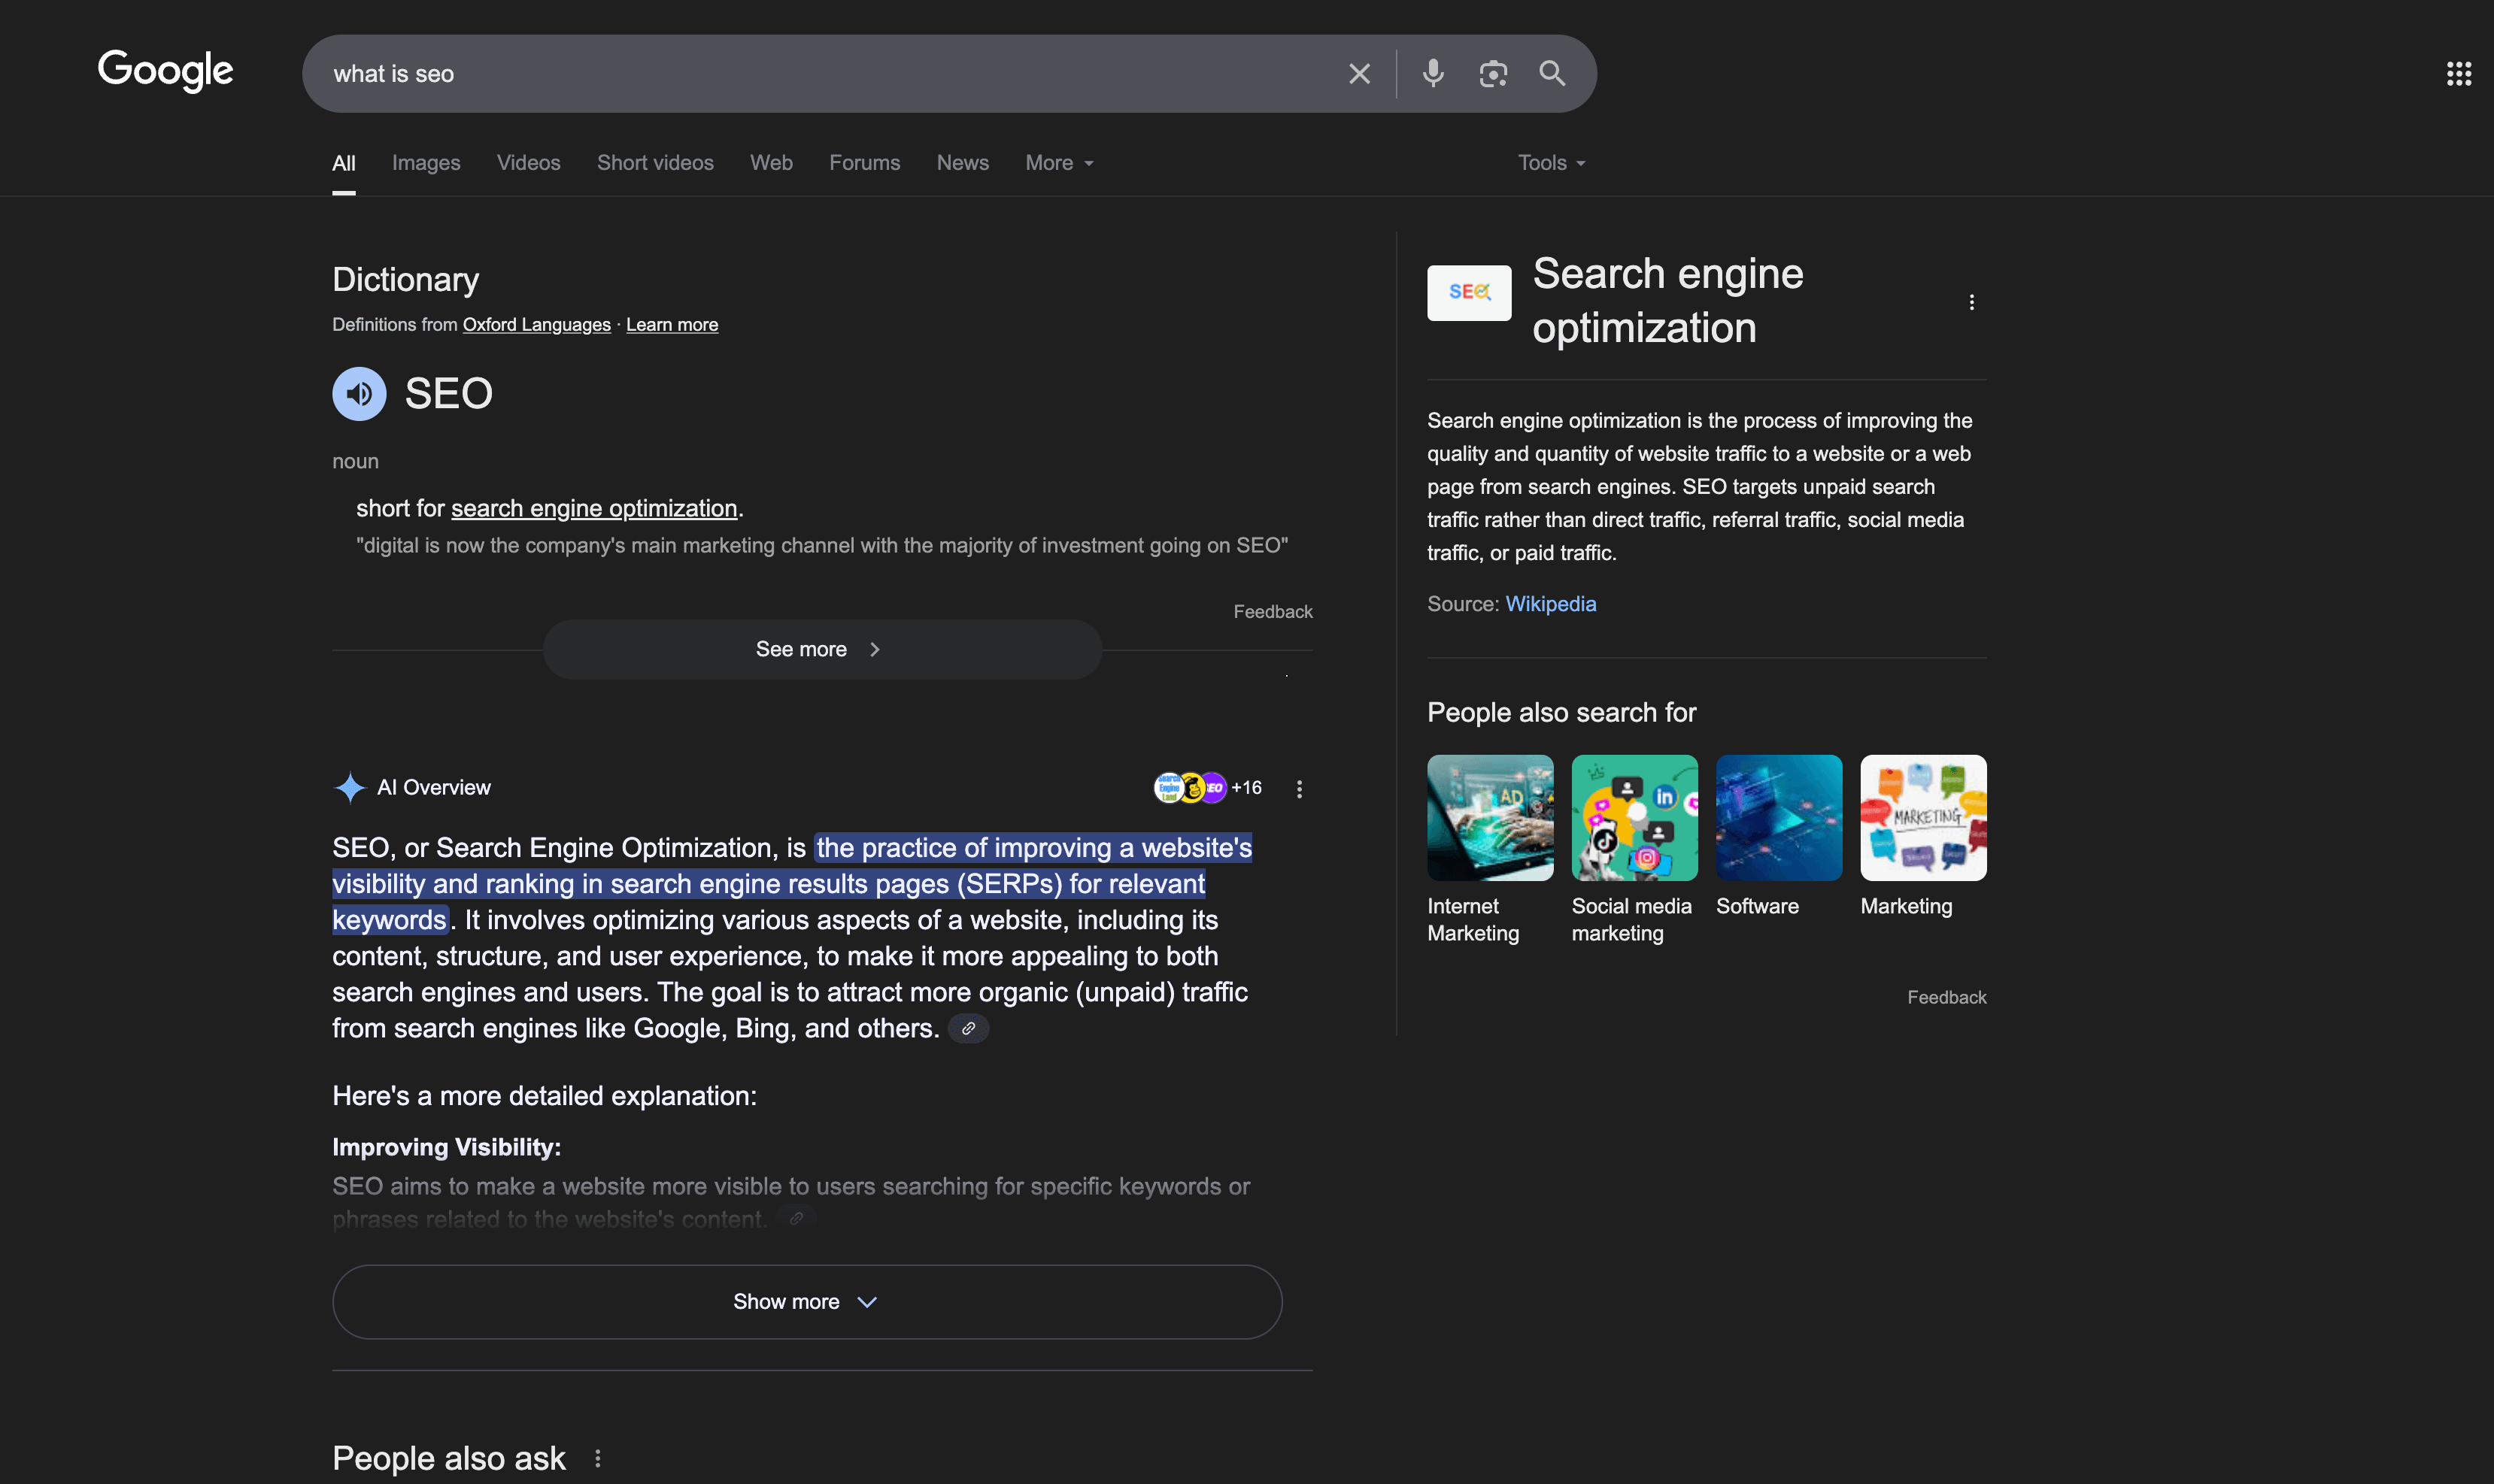Click 'Improving Visibility:' heading
The image size is (2494, 1484).
446,1147
